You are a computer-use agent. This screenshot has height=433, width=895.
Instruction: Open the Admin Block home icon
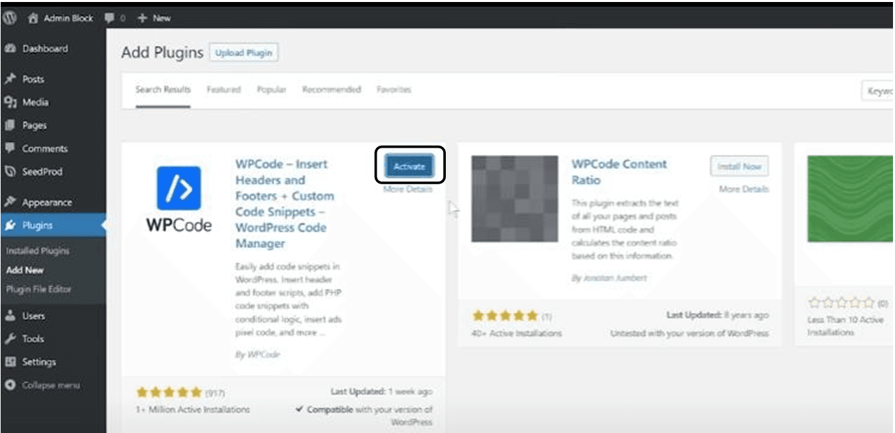click(x=33, y=19)
